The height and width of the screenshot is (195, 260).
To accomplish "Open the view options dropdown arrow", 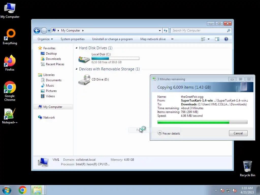I will (209, 39).
